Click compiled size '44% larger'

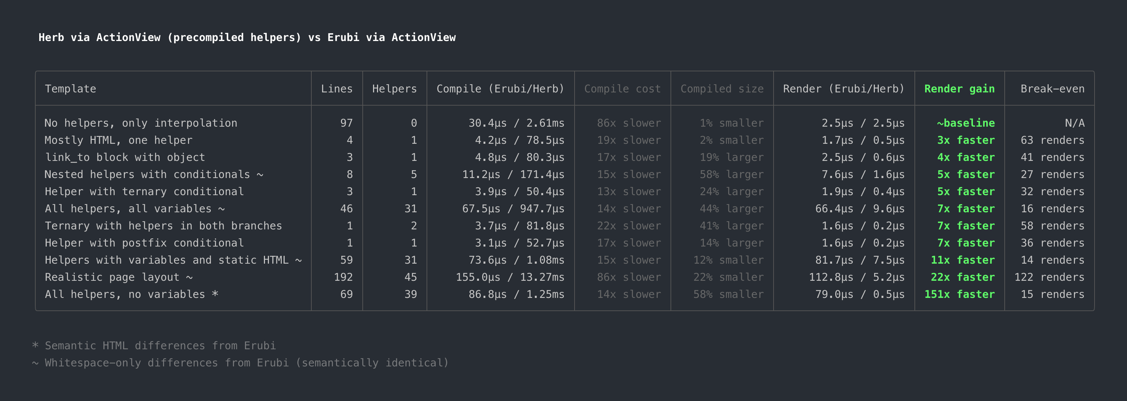click(x=731, y=208)
